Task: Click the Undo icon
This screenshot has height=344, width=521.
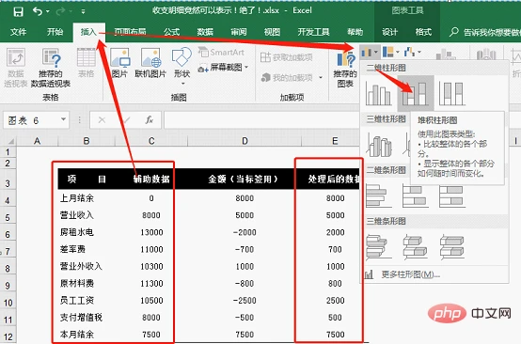Action: (38, 11)
